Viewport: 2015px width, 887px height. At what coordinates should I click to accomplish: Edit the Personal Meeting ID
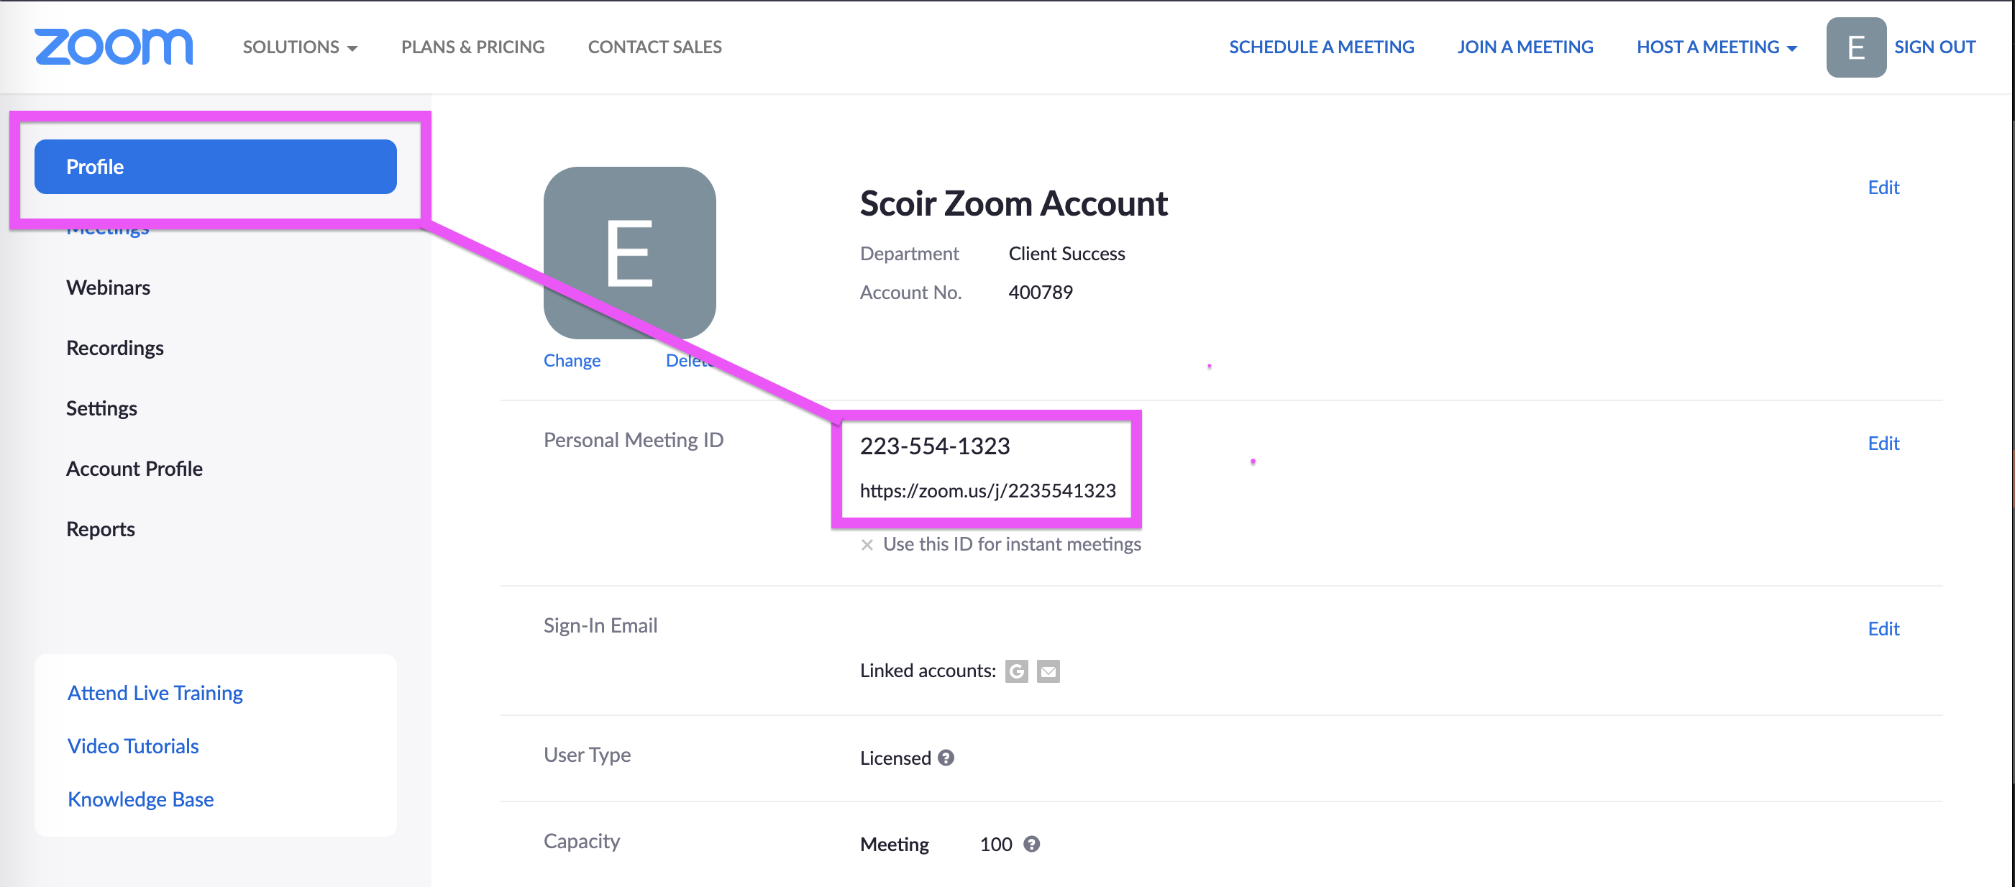[x=1883, y=443]
